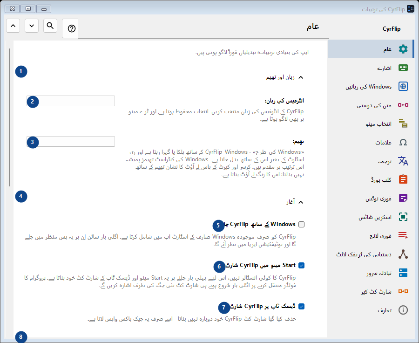Open search with the magnifier icon

(50, 26)
